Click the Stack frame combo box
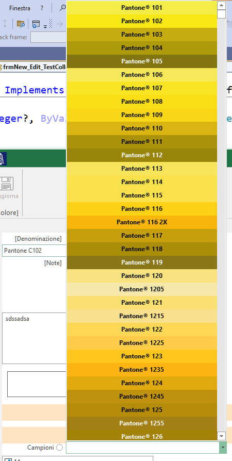The image size is (232, 461). pyautogui.click(x=48, y=37)
